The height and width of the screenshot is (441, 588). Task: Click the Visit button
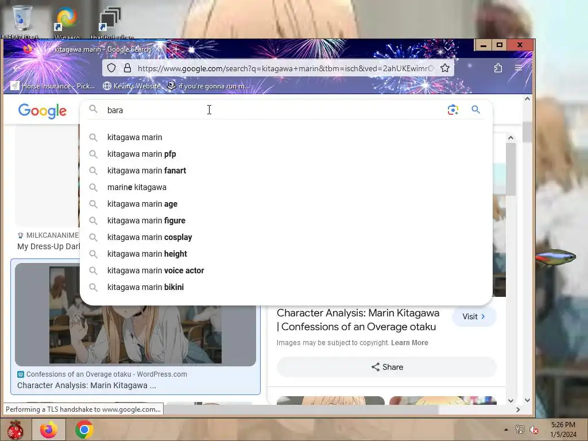(474, 316)
